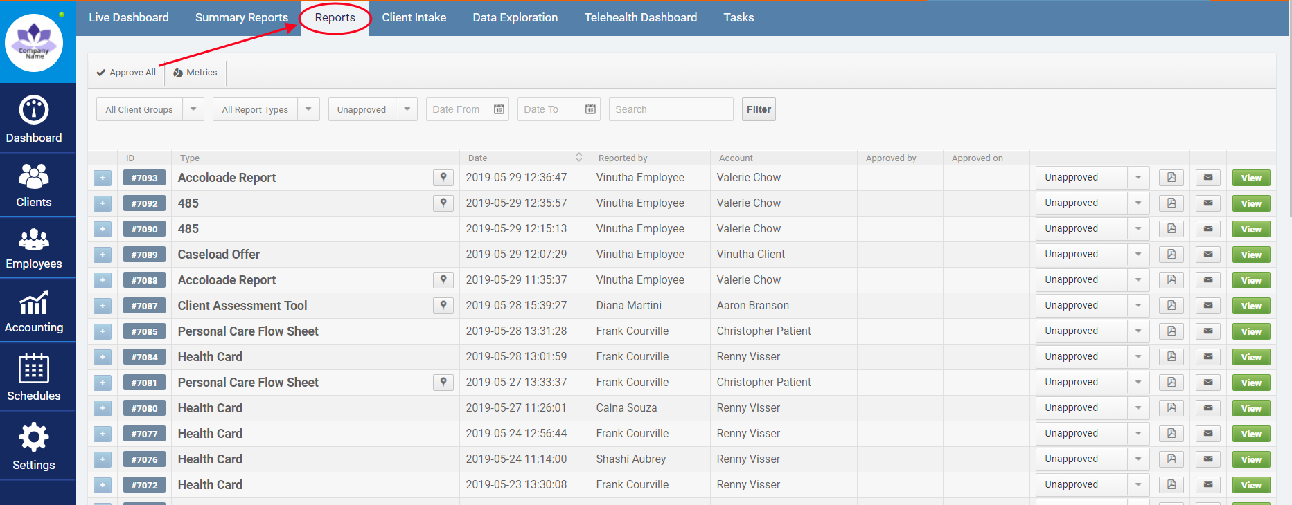Click map location pin for report #7087
The height and width of the screenshot is (505, 1292).
point(443,305)
